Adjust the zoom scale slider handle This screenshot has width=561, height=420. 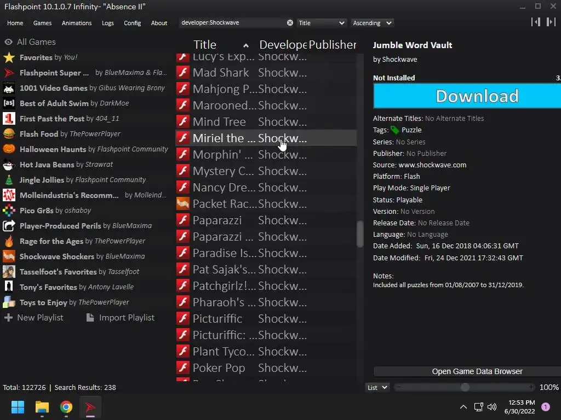[465, 387]
